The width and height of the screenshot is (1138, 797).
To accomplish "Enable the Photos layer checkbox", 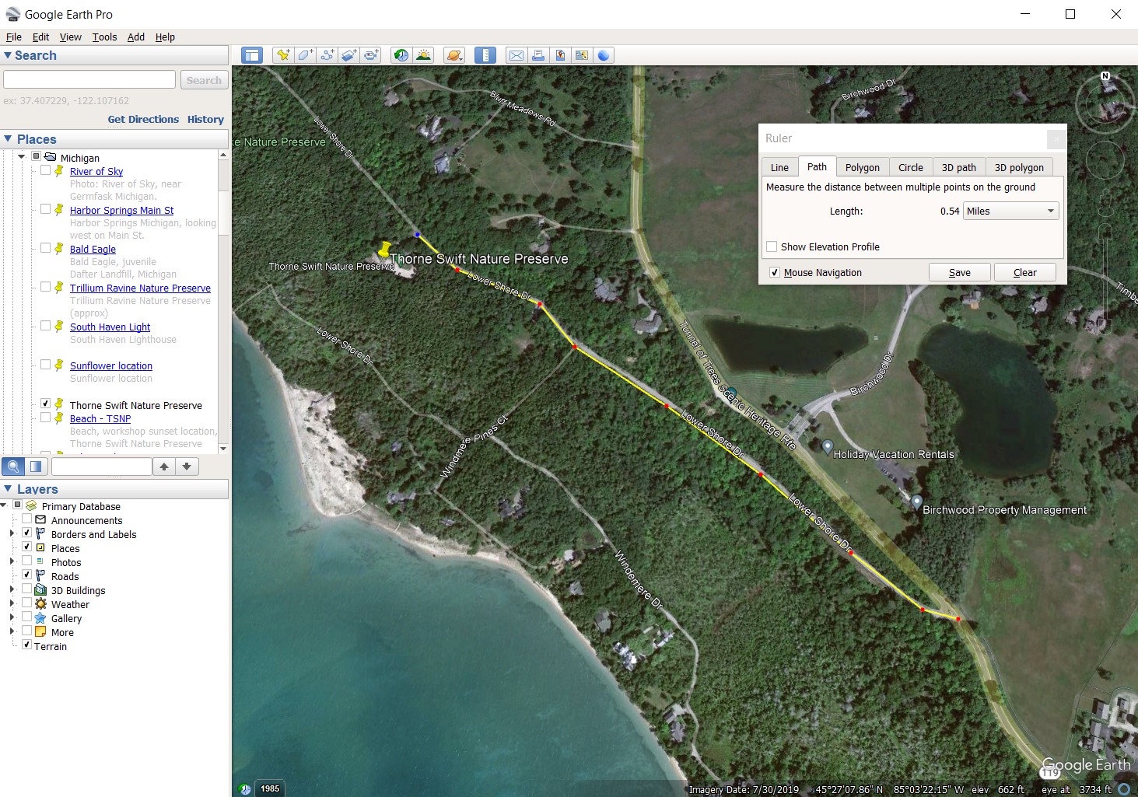I will (26, 561).
